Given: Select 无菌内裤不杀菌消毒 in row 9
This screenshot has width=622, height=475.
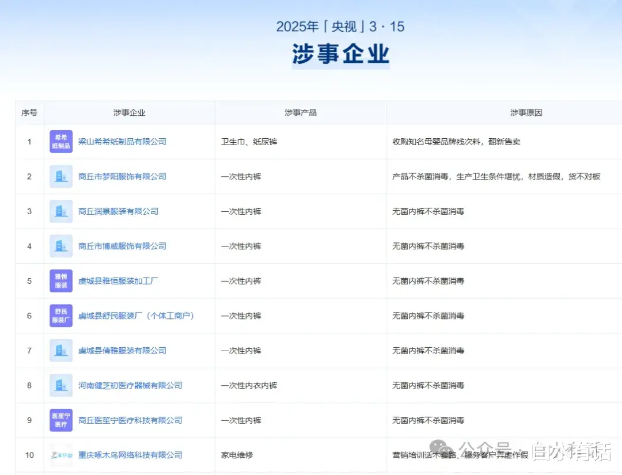Looking at the screenshot, I should point(428,420).
